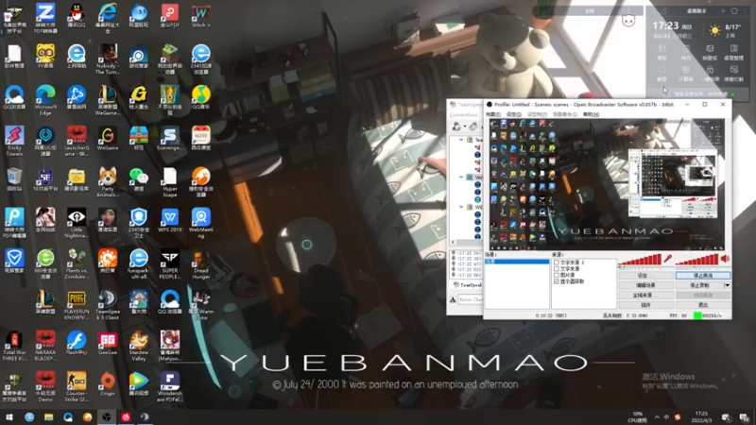Image resolution: width=756 pixels, height=425 pixels.
Task: Collapse the second TeamSpeak server tree node
Action: point(461,177)
